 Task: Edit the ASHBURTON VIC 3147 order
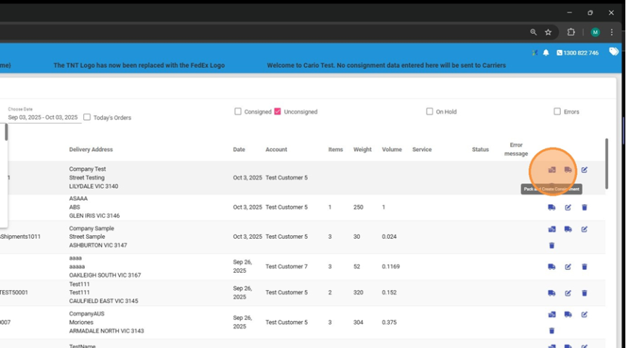pos(584,229)
